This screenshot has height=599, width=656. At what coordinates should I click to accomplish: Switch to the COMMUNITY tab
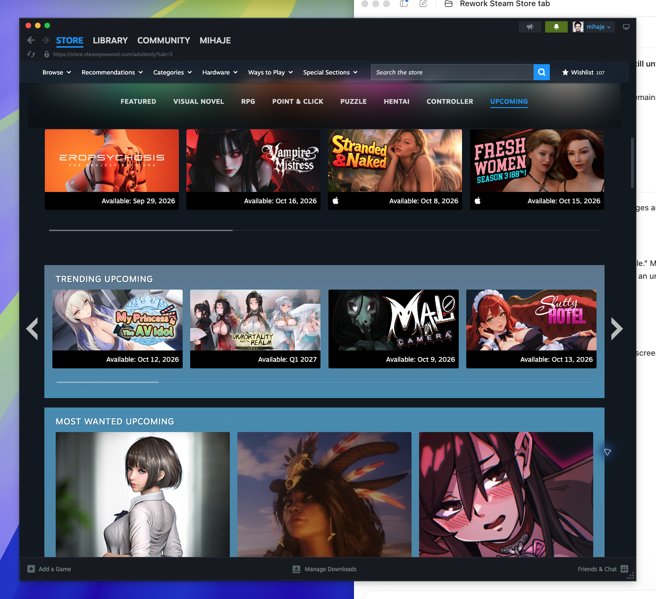coord(164,41)
